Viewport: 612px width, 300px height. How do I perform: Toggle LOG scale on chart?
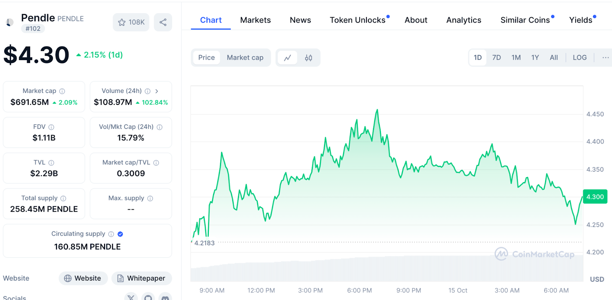[x=579, y=58]
